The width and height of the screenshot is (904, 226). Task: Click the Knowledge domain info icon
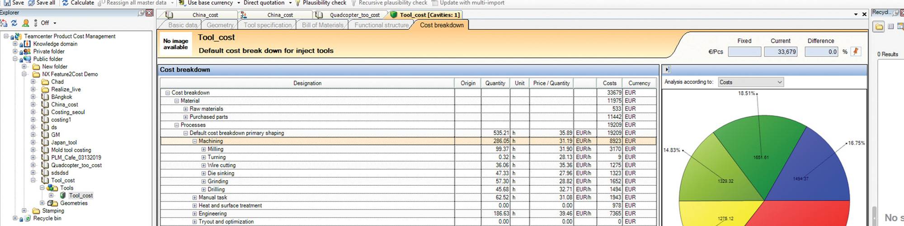click(x=27, y=44)
